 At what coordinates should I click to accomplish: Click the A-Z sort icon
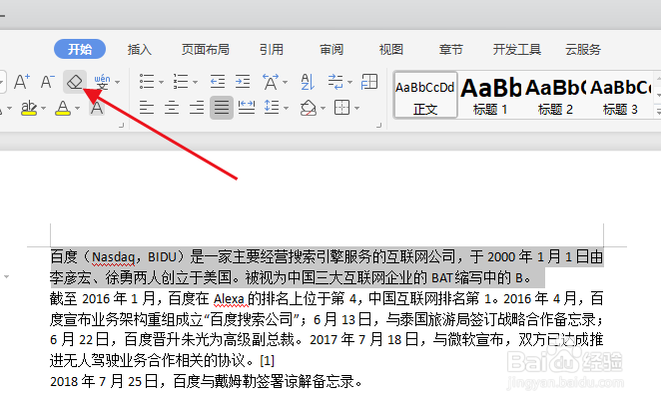[308, 82]
